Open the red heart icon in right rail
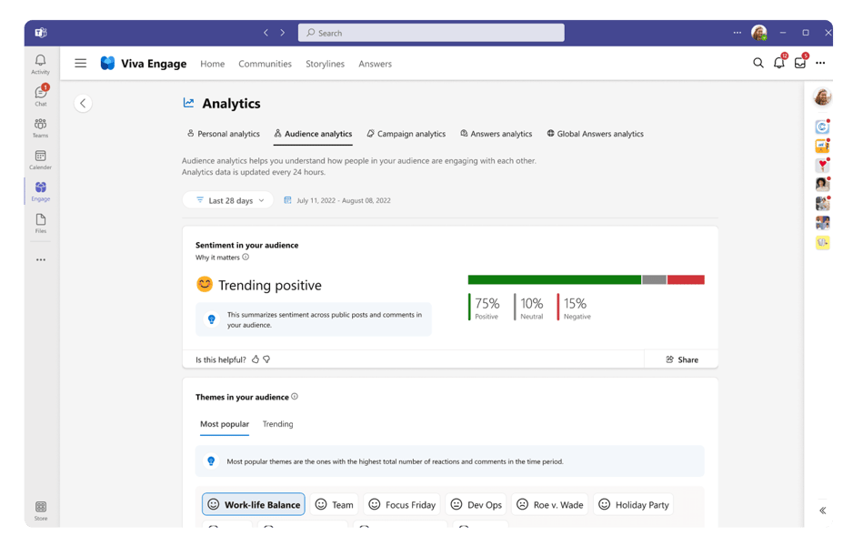Image resolution: width=853 pixels, height=546 pixels. [x=822, y=165]
